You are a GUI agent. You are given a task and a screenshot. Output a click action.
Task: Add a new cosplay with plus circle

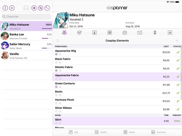coord(12,8)
